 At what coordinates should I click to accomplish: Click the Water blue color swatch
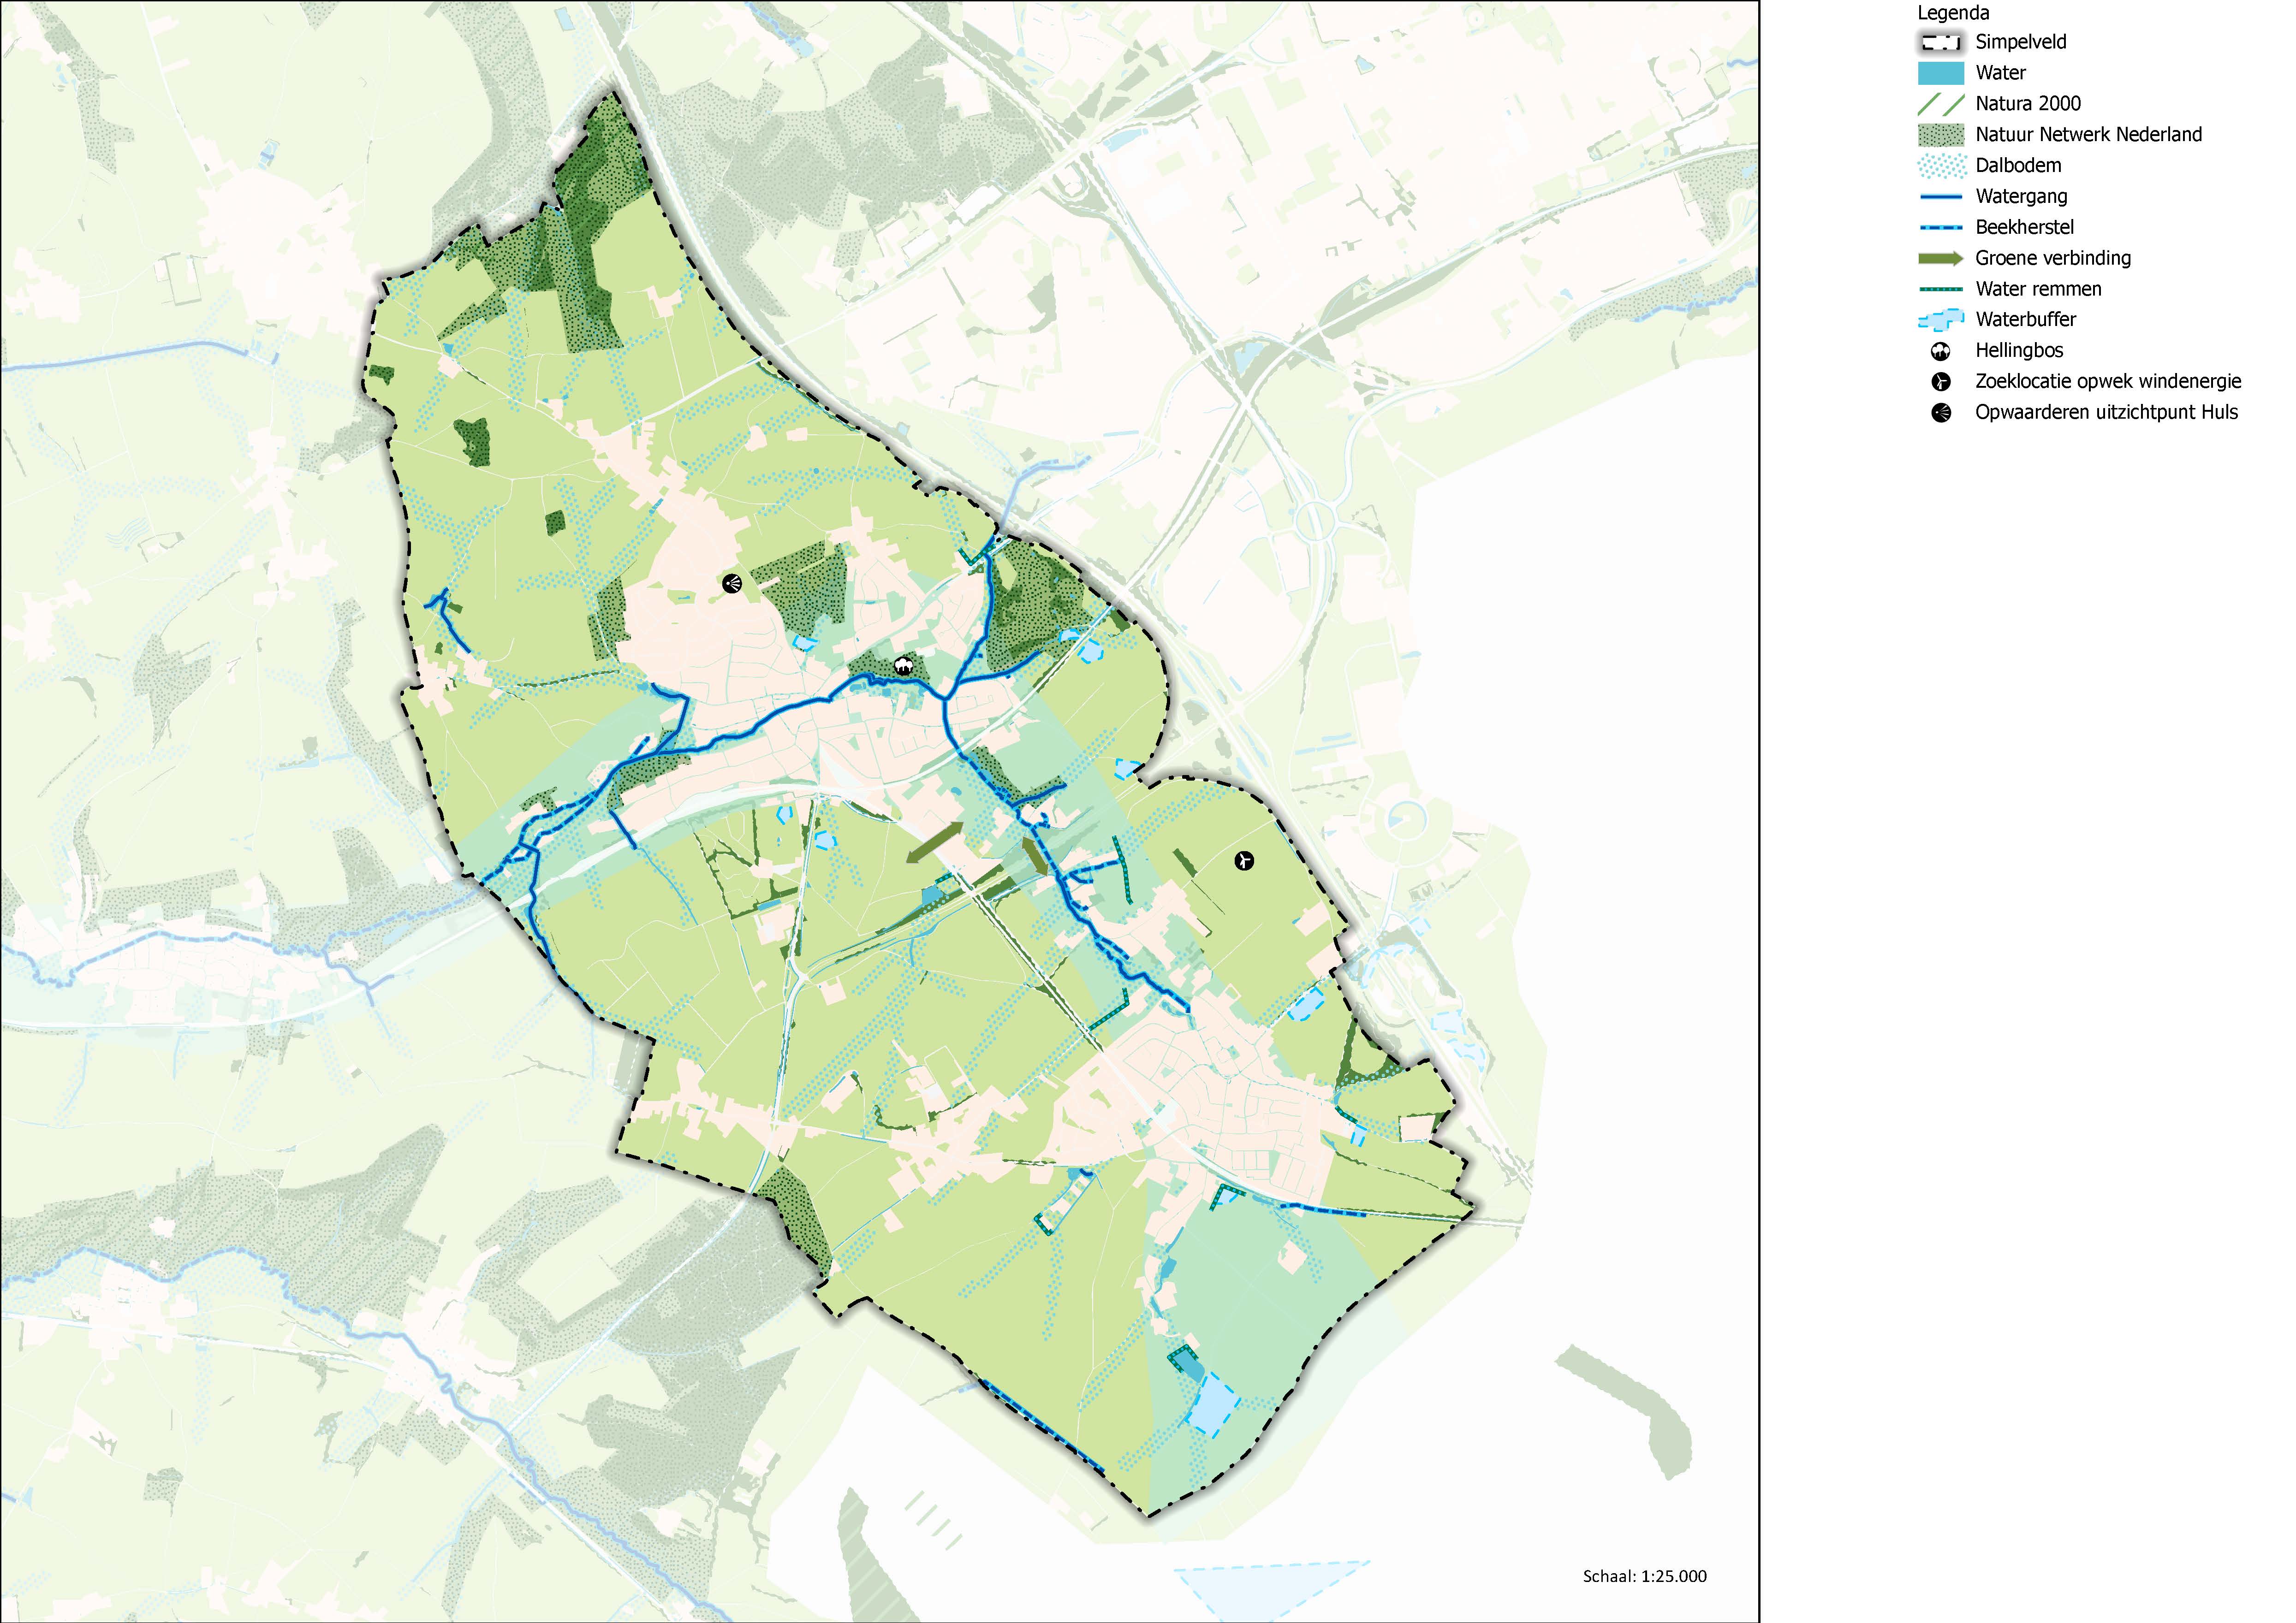pyautogui.click(x=1940, y=73)
